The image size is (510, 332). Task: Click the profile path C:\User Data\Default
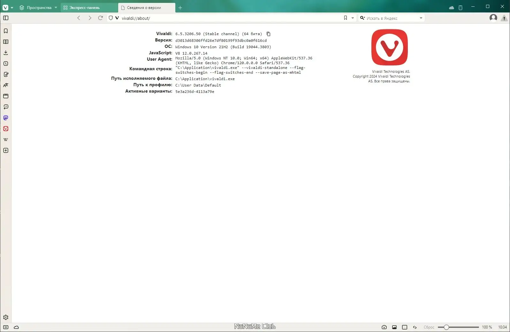pos(198,85)
